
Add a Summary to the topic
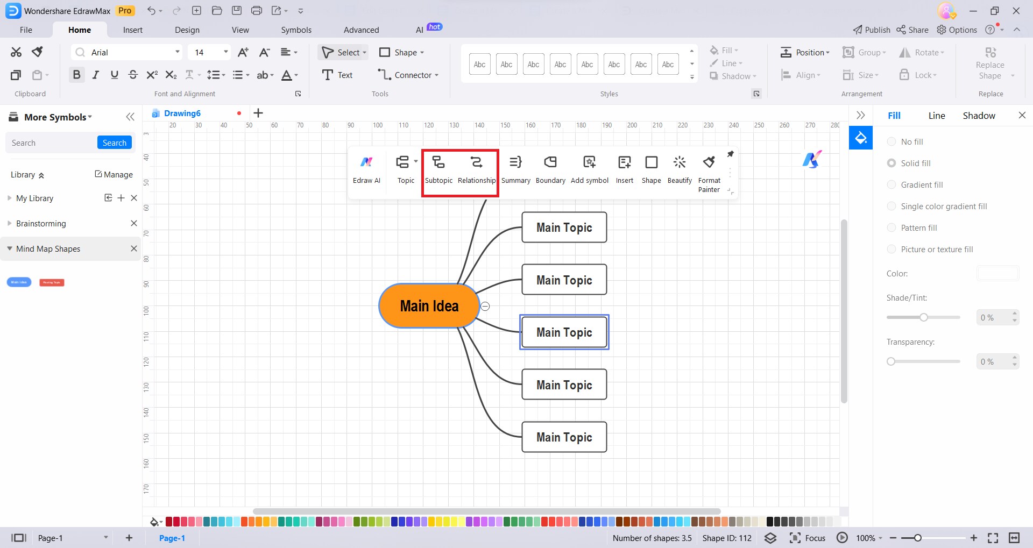tap(515, 170)
